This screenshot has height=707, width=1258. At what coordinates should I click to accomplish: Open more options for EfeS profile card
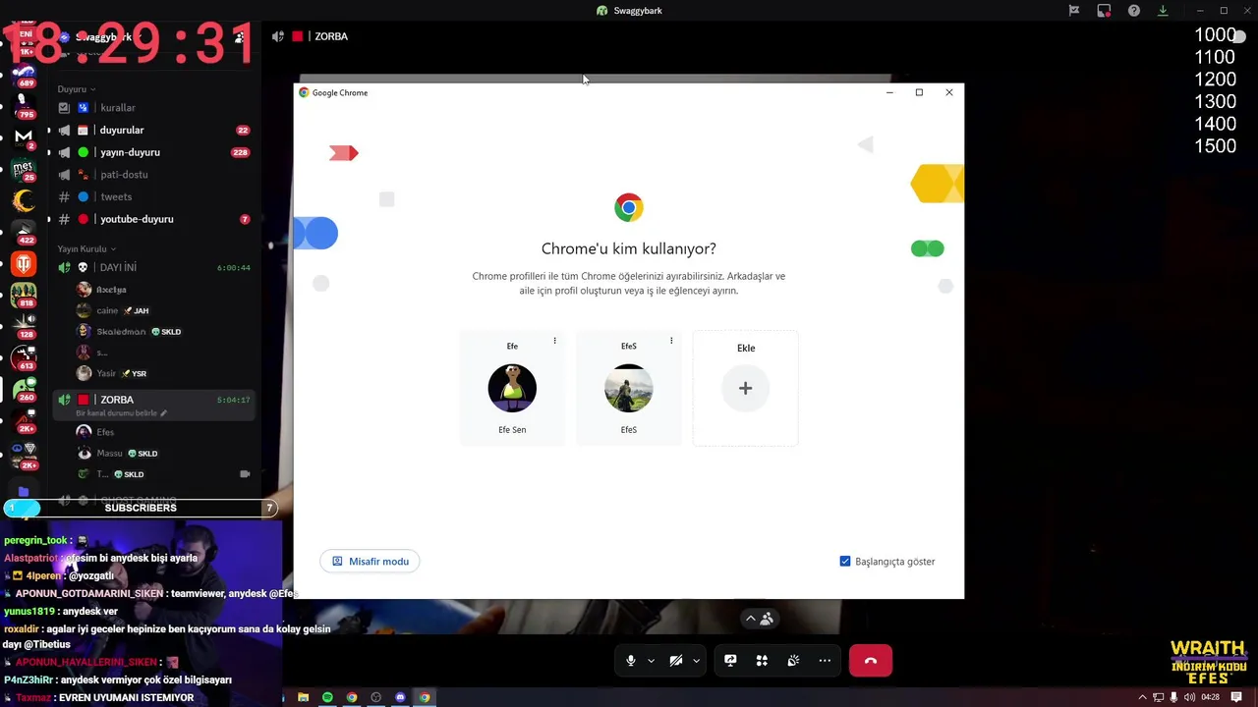pos(671,341)
